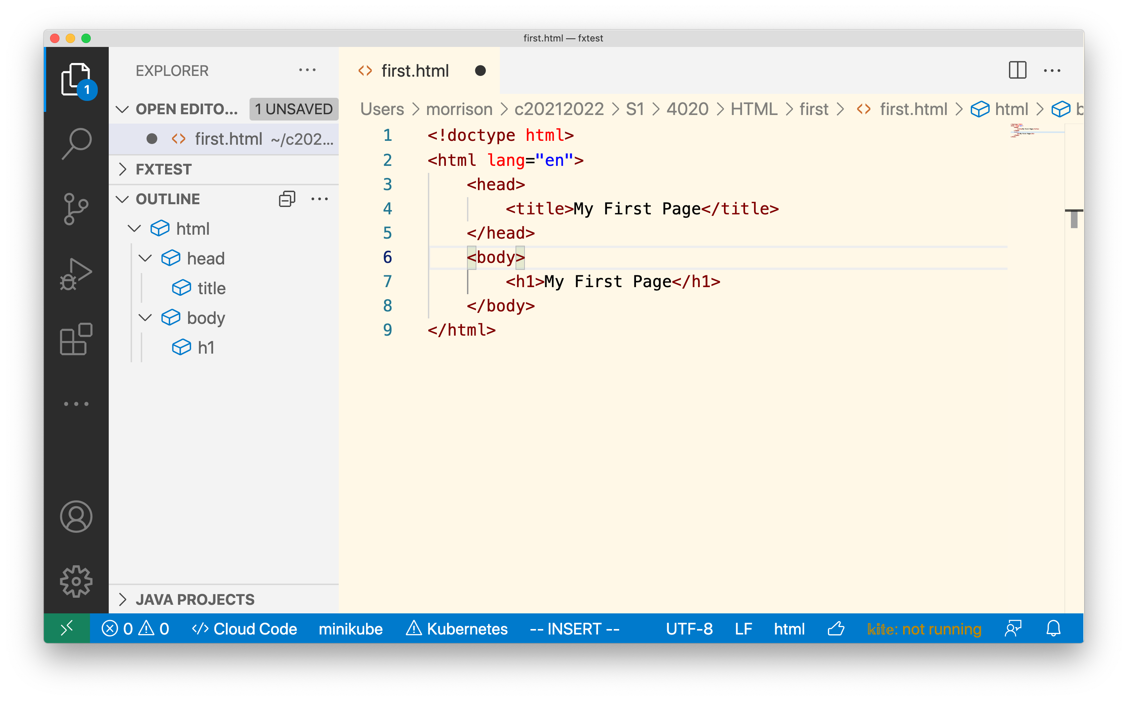Change the UTF-8 file encoding

point(689,629)
